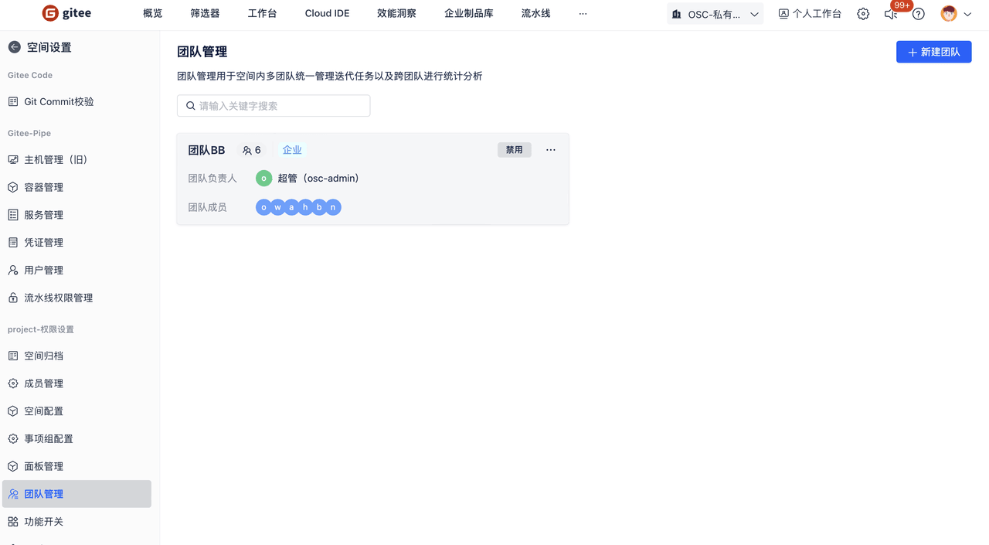Open the more options menu for 团队BB

coord(550,150)
